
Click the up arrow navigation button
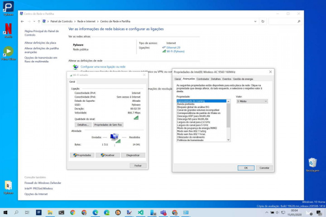pos(39,21)
